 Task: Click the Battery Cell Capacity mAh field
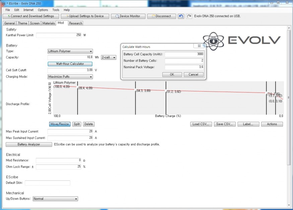(x=184, y=54)
